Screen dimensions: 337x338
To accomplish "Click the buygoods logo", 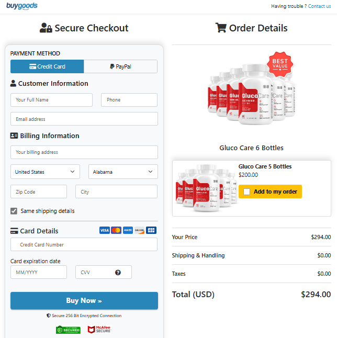I will [x=22, y=6].
